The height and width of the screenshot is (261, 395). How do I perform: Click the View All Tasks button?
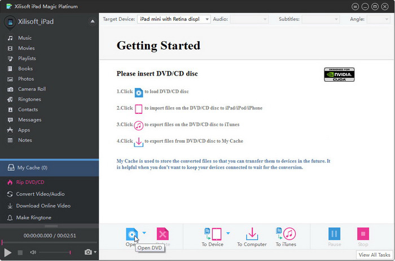pos(375,255)
